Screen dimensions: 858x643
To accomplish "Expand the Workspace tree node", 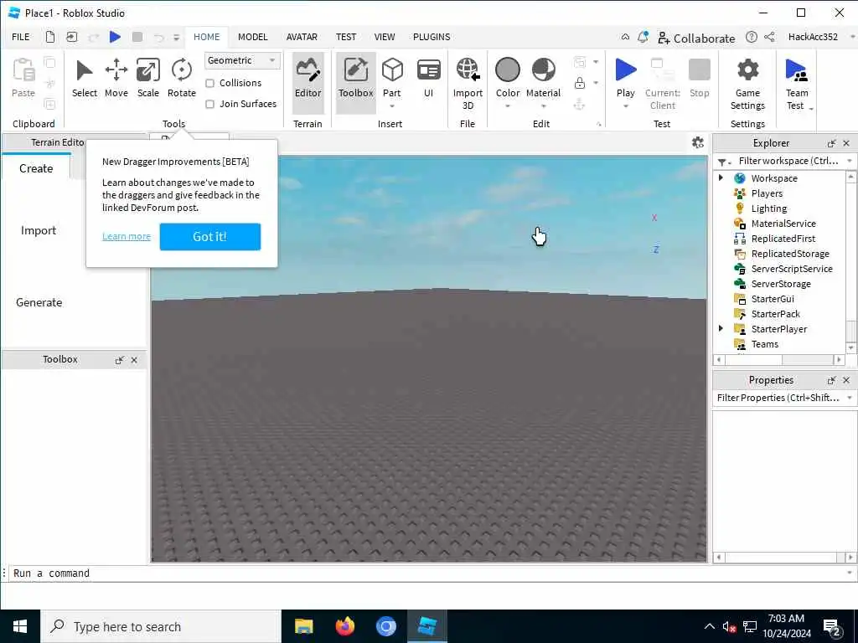I will [721, 177].
